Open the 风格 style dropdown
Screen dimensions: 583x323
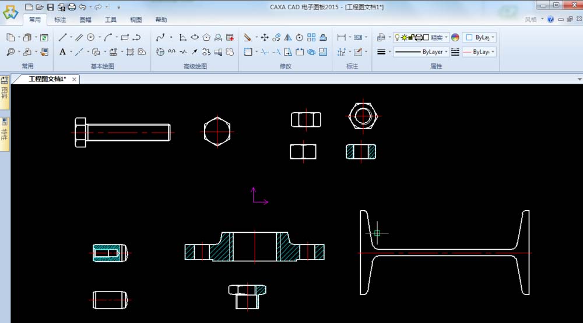(x=534, y=19)
